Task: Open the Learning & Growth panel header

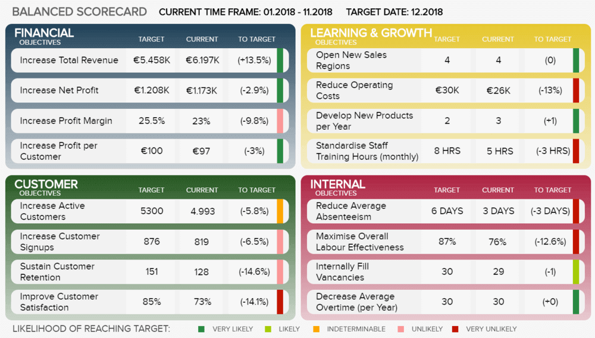Action: point(371,36)
